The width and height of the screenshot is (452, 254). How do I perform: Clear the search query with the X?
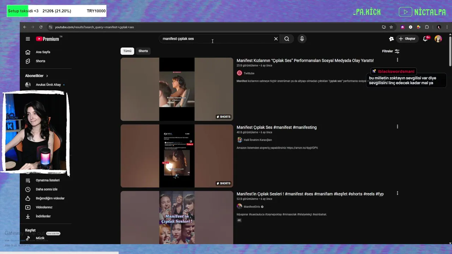pos(276,39)
